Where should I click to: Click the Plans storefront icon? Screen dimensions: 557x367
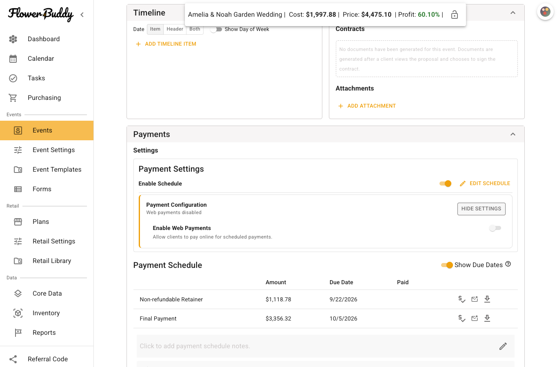(x=18, y=222)
